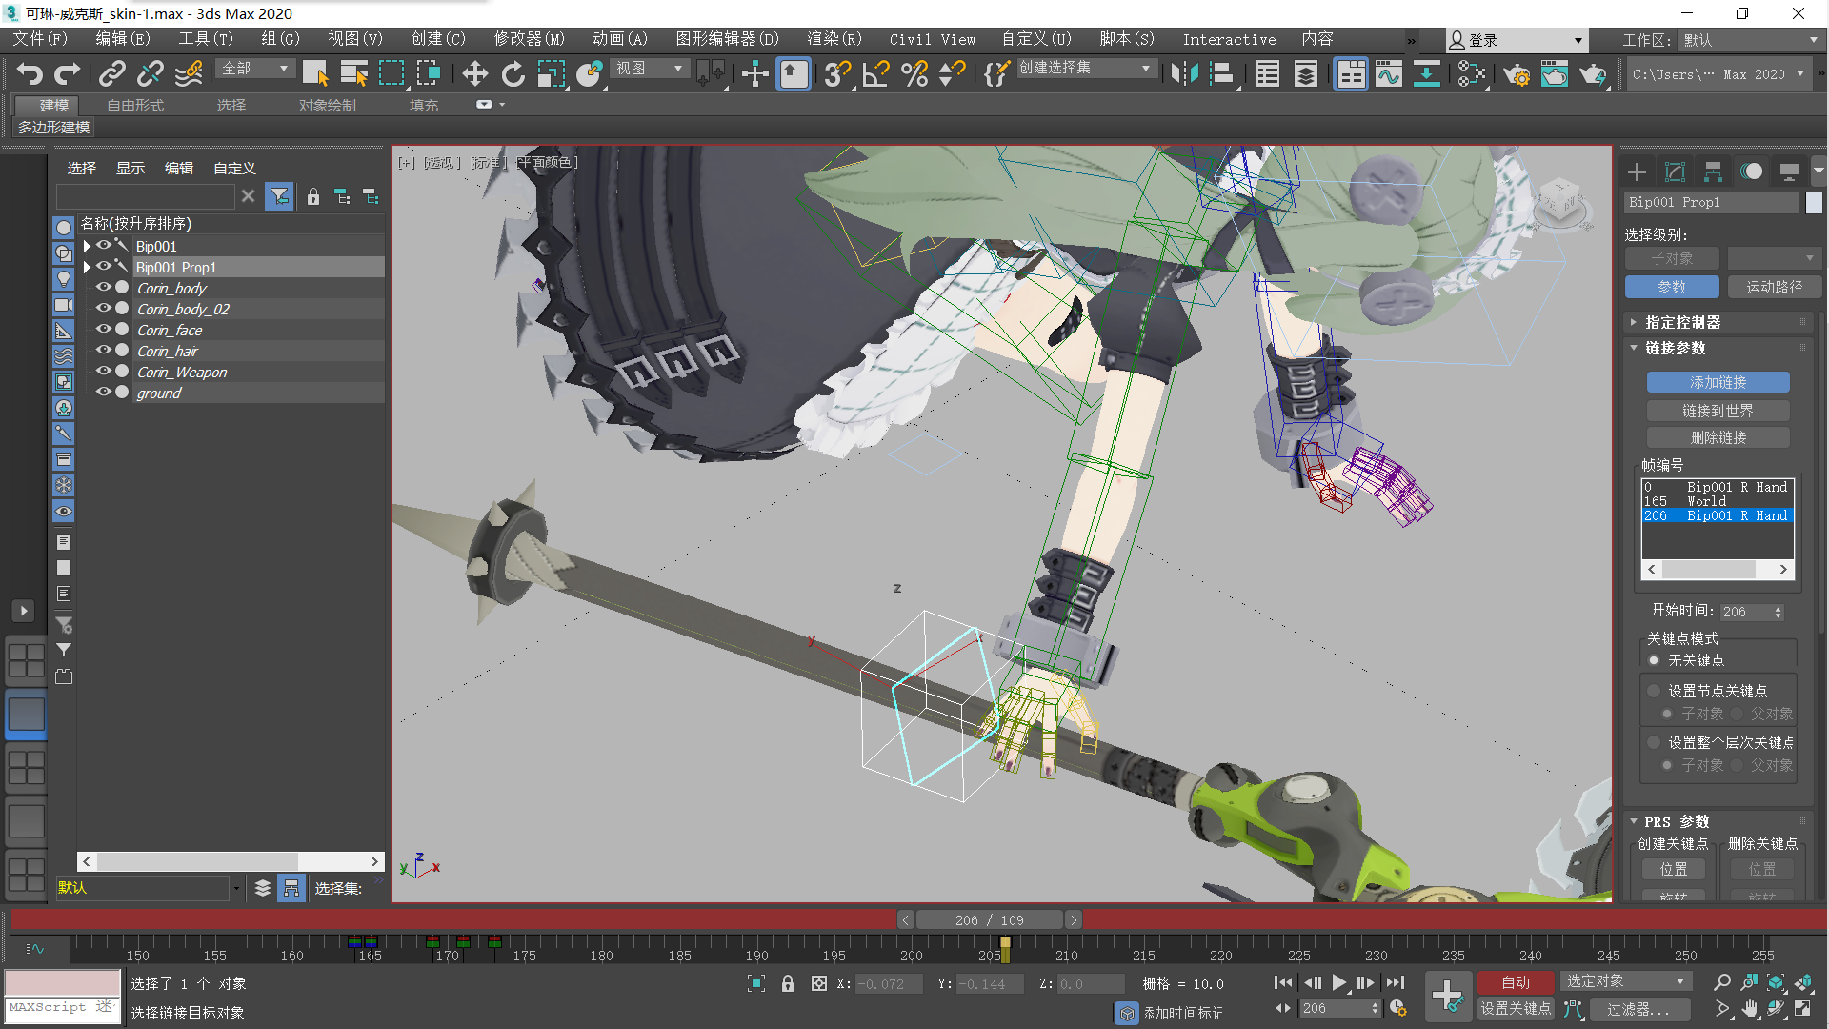The image size is (1829, 1029).
Task: Expand the Bip001 tree node
Action: click(87, 246)
